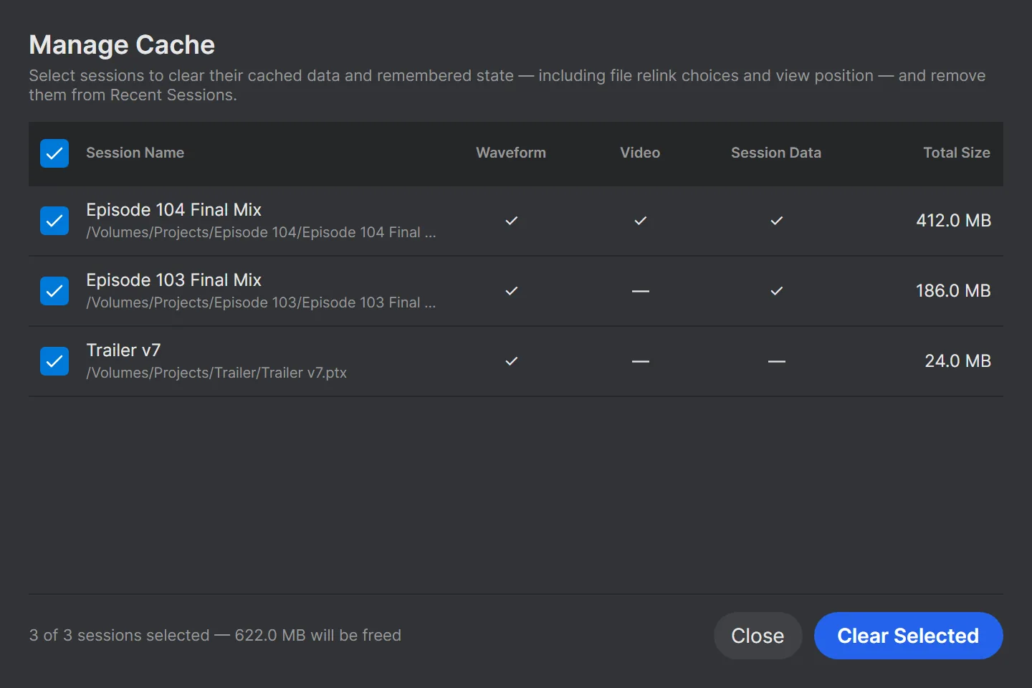The height and width of the screenshot is (688, 1032).
Task: Click the Episode 103 file path text
Action: click(261, 302)
